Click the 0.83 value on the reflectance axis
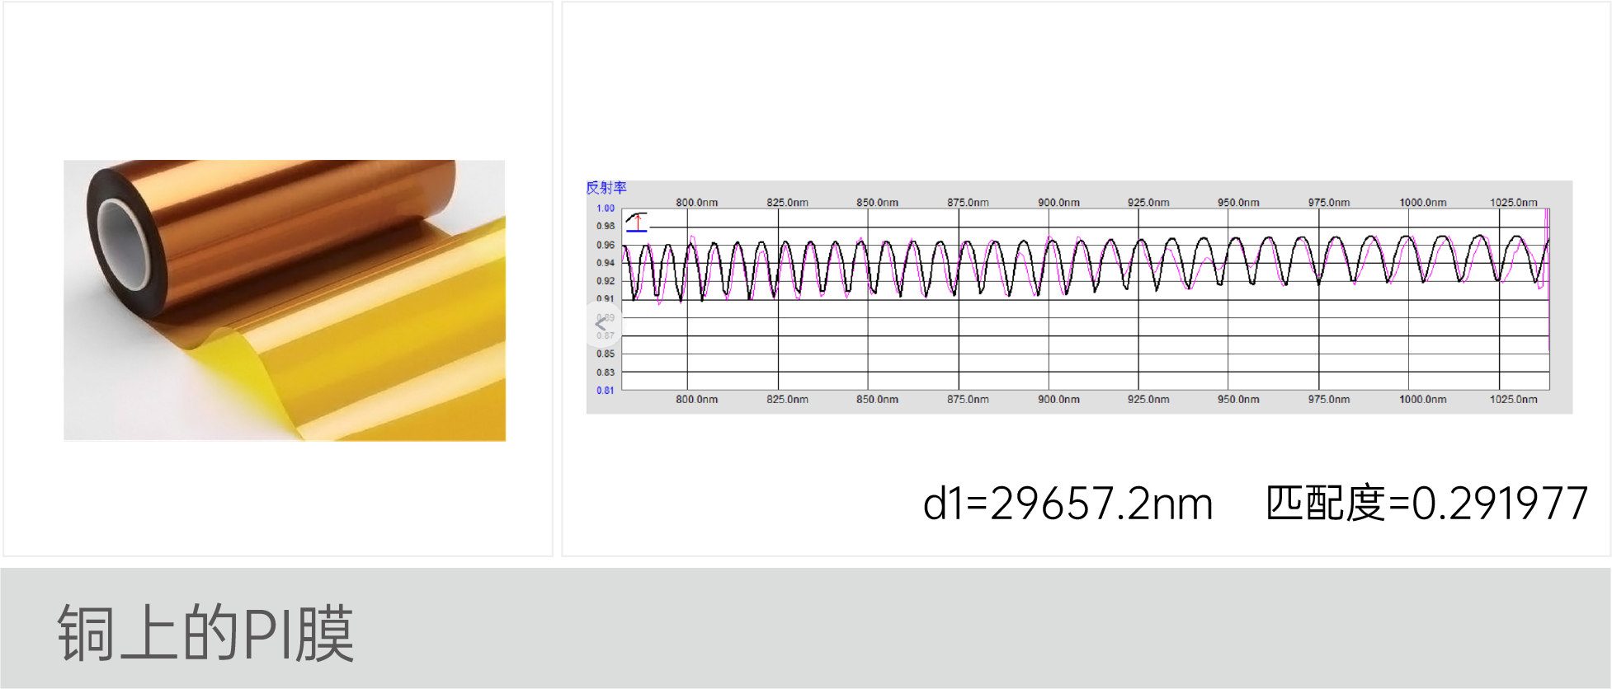The width and height of the screenshot is (1612, 689). point(606,373)
